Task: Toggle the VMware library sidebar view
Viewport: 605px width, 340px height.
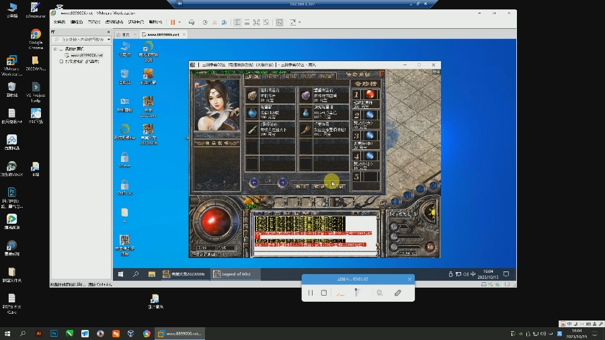Action: pos(237,22)
